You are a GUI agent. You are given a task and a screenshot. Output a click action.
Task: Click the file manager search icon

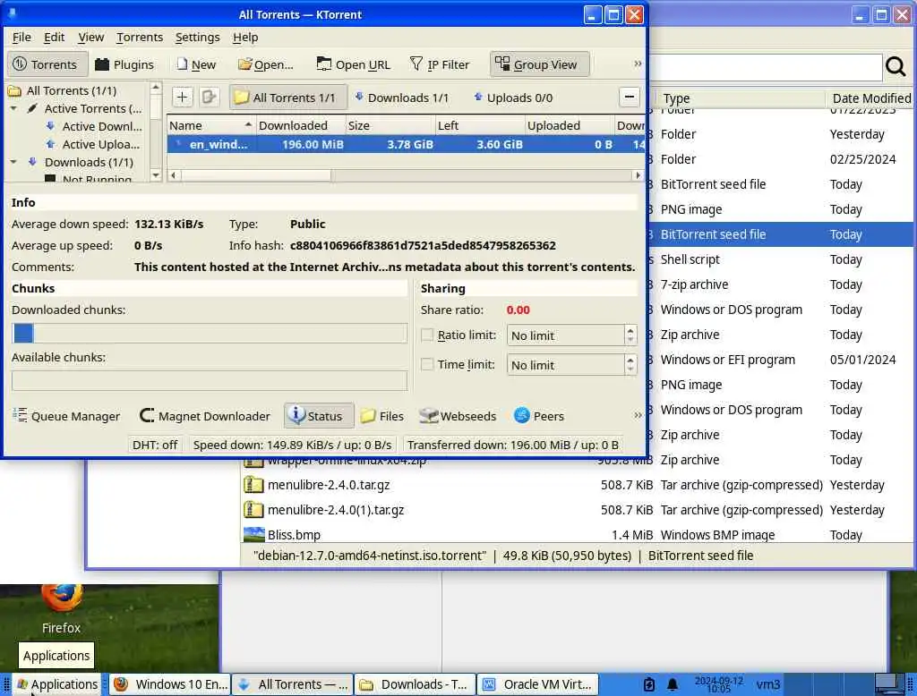[896, 66]
